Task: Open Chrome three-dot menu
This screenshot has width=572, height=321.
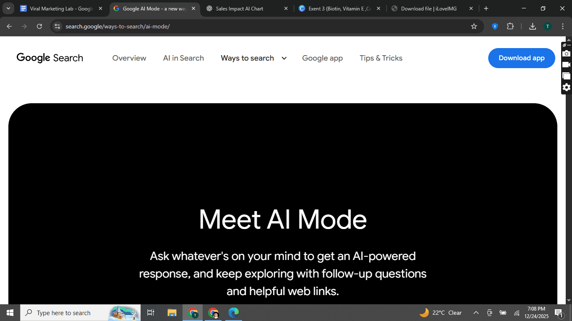Action: point(563,26)
